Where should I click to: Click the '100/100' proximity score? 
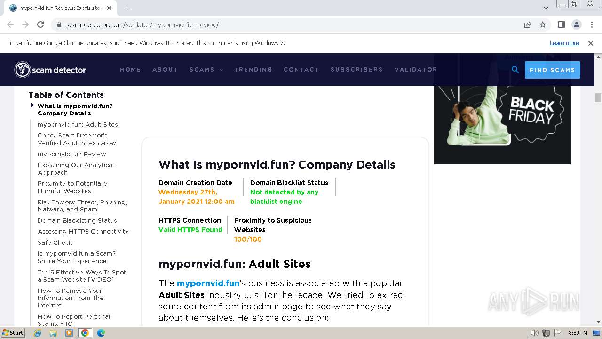tap(248, 239)
